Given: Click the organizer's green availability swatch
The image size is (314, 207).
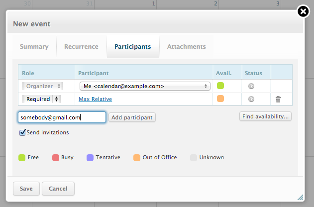Looking at the screenshot, I should pyautogui.click(x=220, y=86).
